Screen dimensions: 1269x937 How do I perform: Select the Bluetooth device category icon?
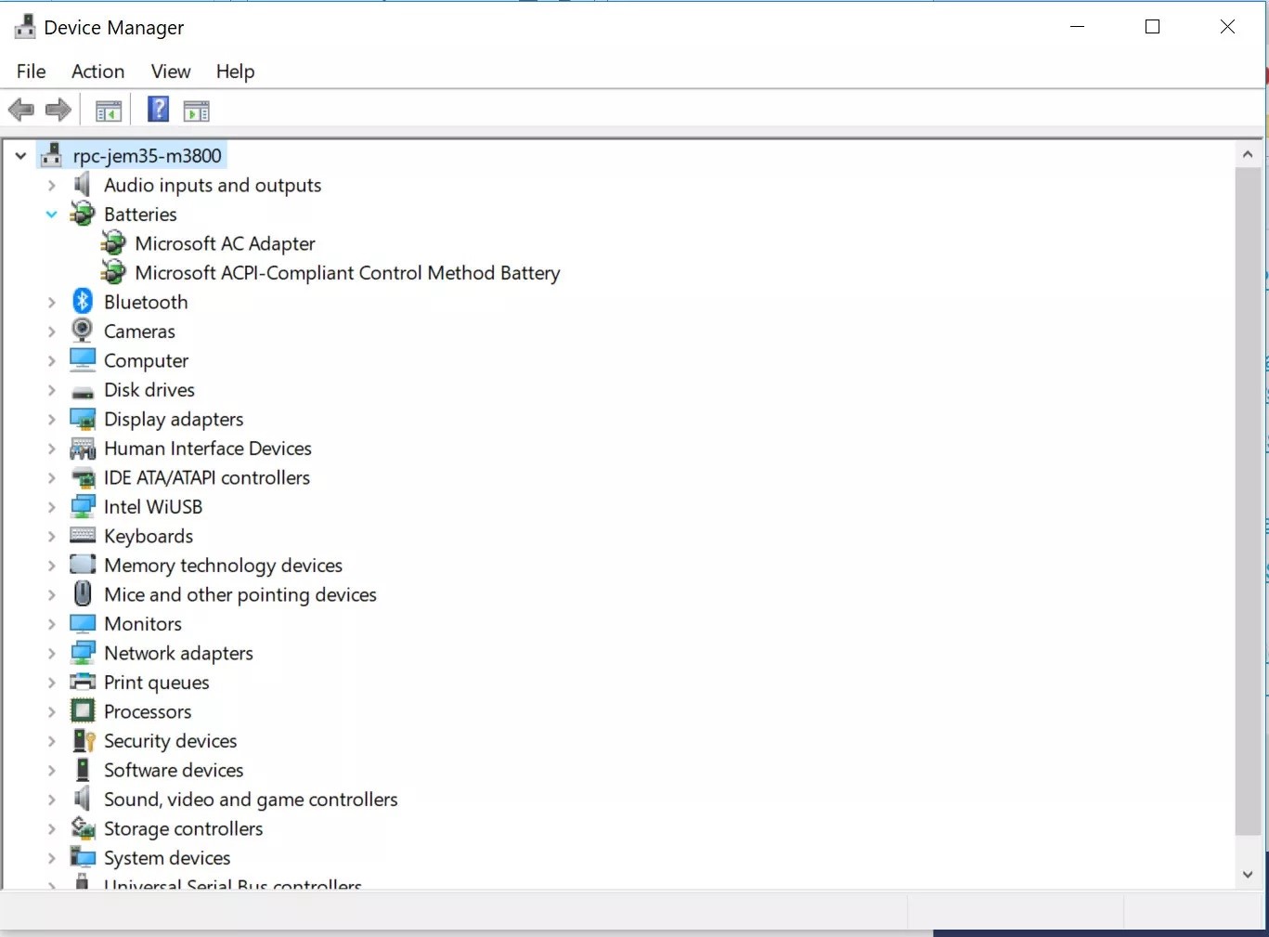[83, 302]
